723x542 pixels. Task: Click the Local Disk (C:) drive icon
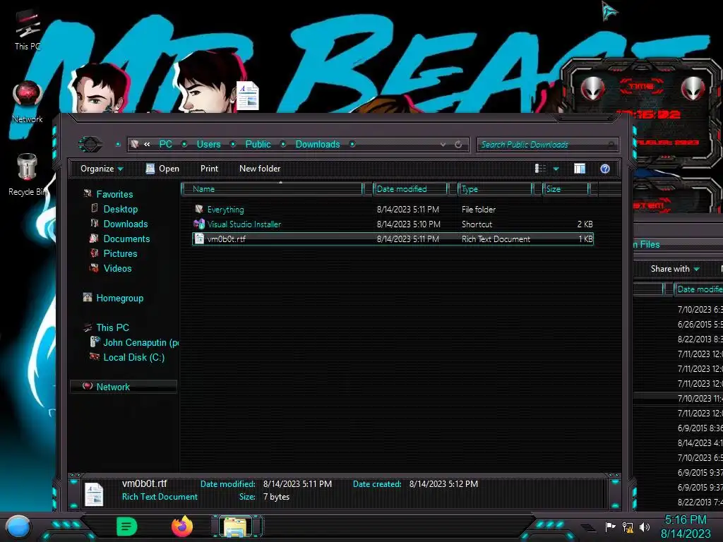coord(95,356)
